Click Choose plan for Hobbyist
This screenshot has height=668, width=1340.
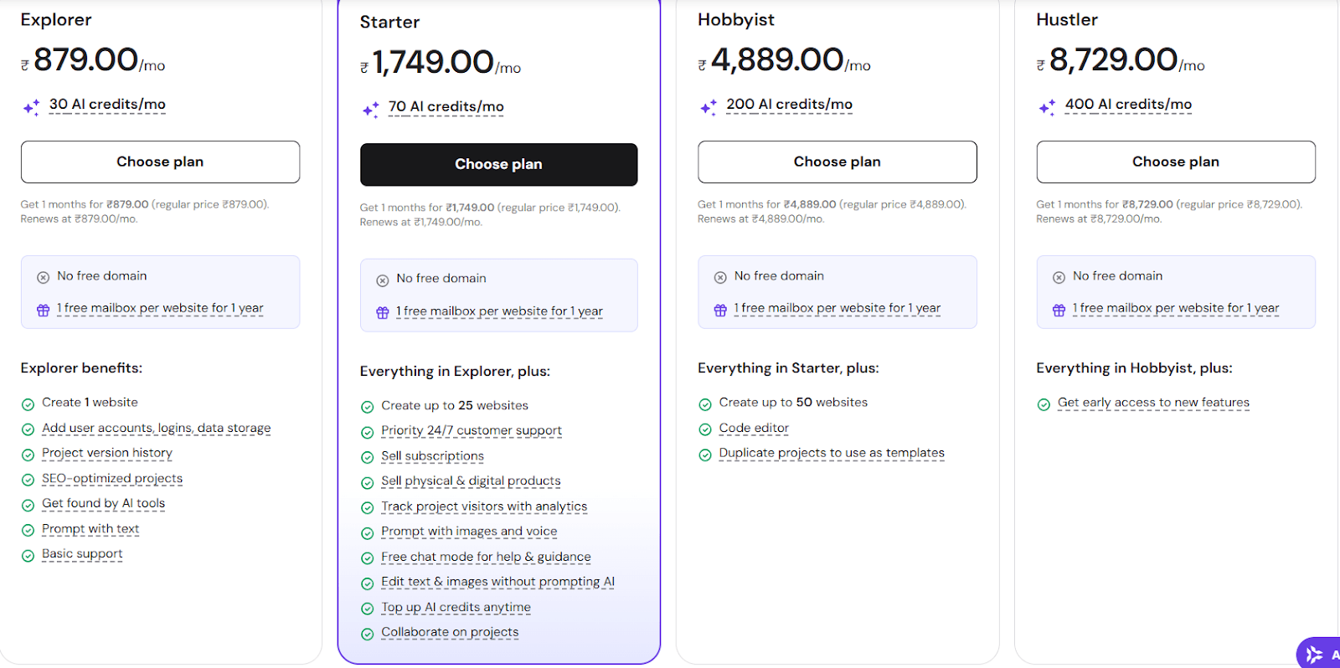click(837, 162)
